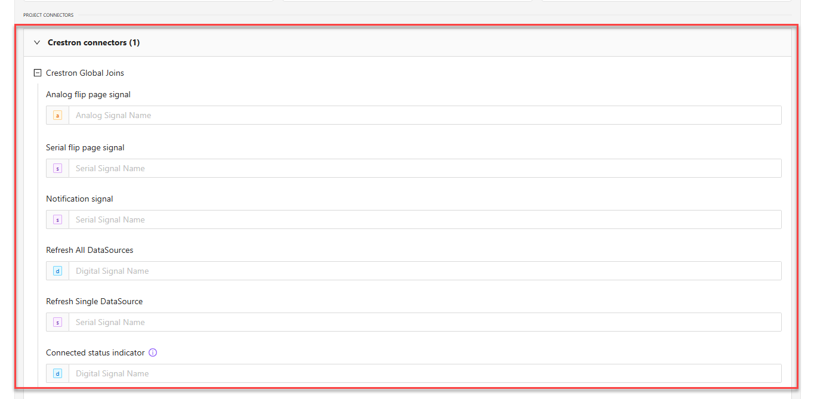Collapse the Crestron Global Joins tree node
The image size is (814, 399).
[38, 73]
